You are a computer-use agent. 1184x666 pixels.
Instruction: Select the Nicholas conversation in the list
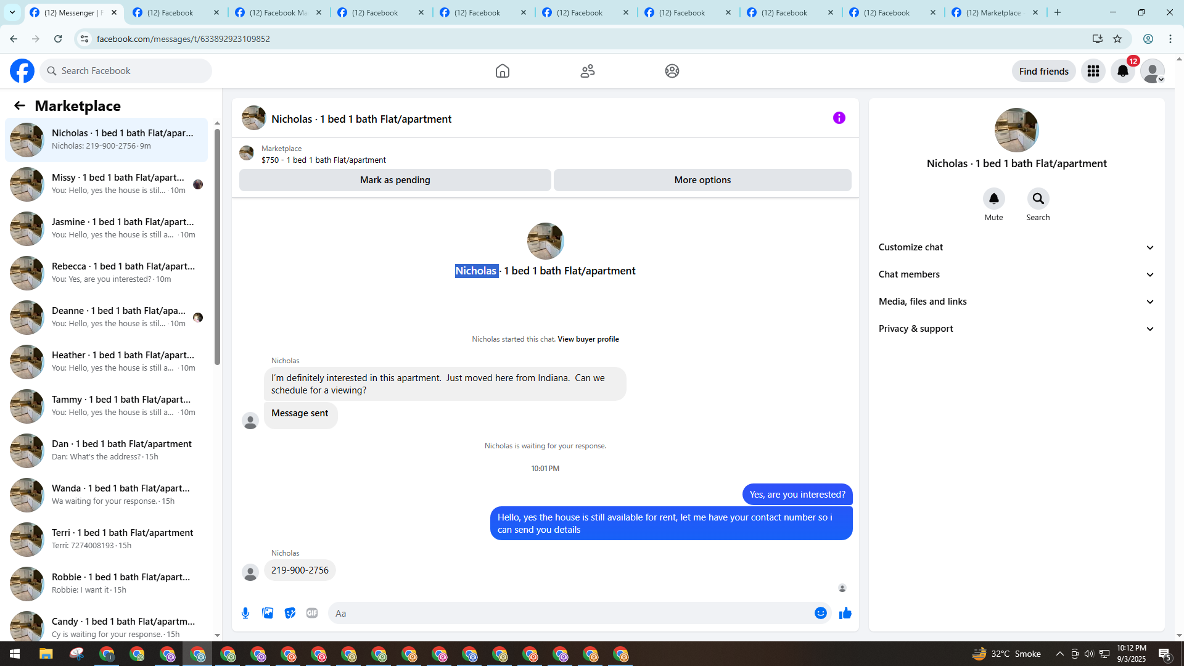tap(106, 140)
